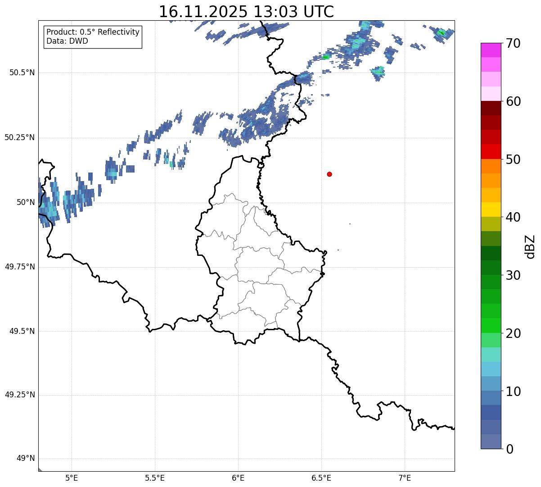
Task: Click the orange colorbar segment below 50
Action: pos(491,166)
